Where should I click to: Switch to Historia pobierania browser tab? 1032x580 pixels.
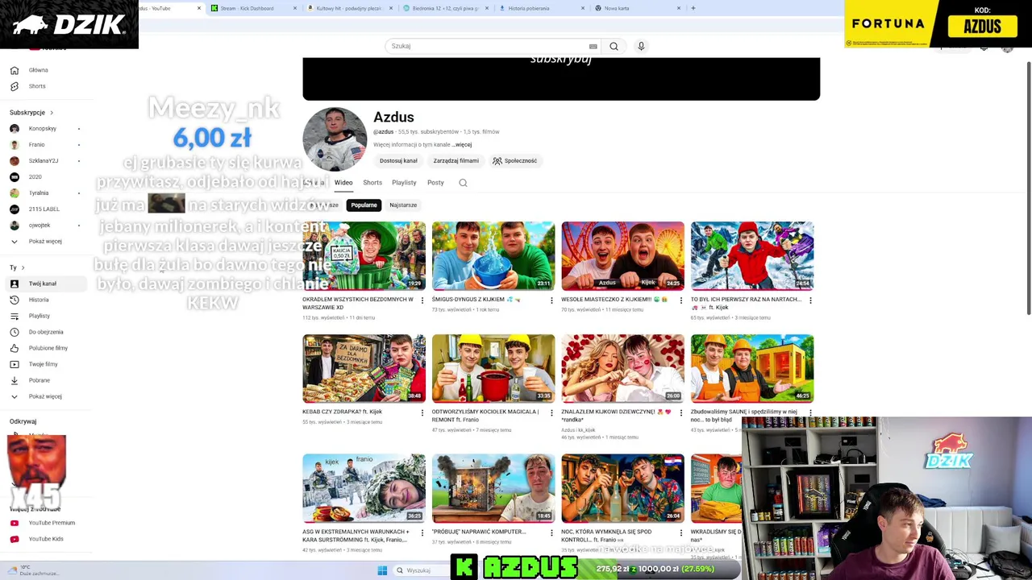tap(540, 8)
